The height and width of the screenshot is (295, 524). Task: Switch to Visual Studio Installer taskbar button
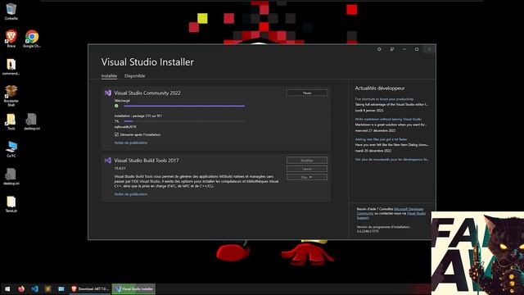click(x=133, y=288)
